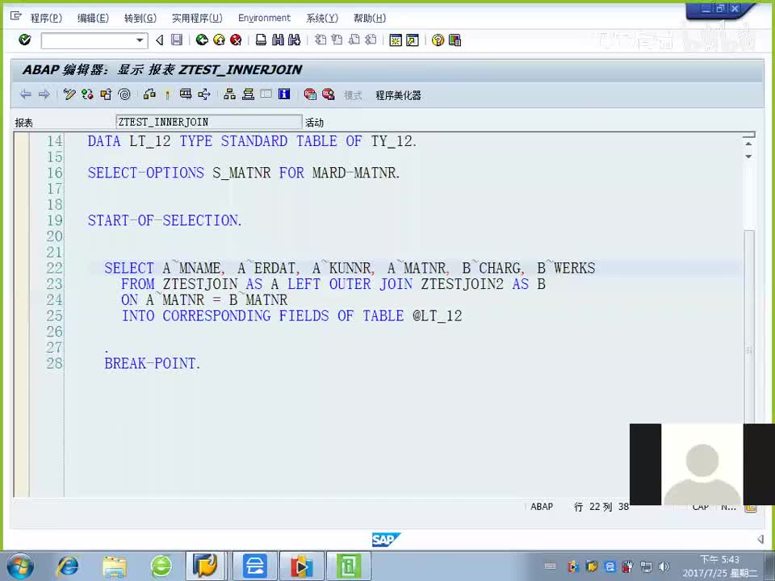Click the Display Object List hierarchy icon
This screenshot has width=775, height=581.
pos(229,94)
